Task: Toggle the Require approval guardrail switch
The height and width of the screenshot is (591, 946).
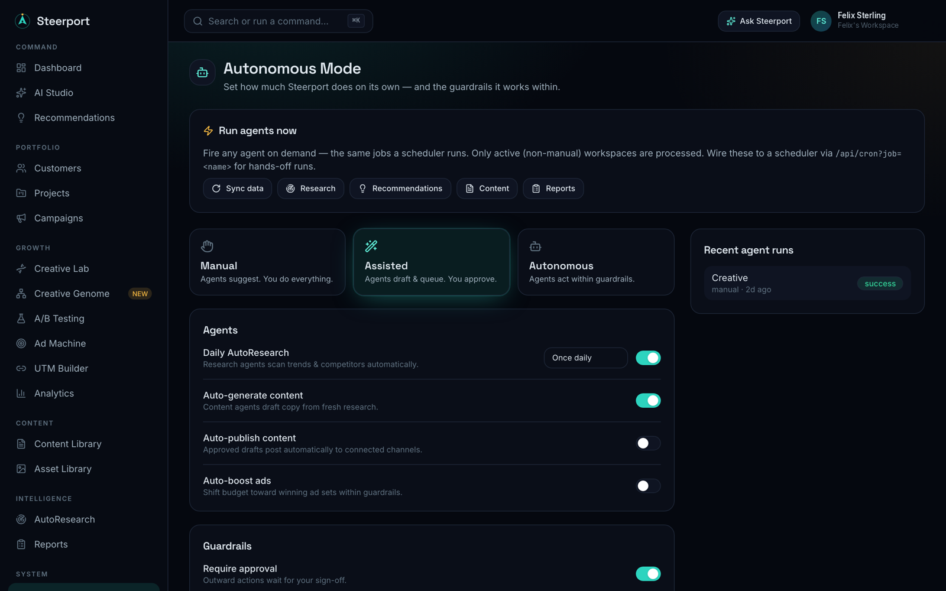Action: click(x=648, y=573)
